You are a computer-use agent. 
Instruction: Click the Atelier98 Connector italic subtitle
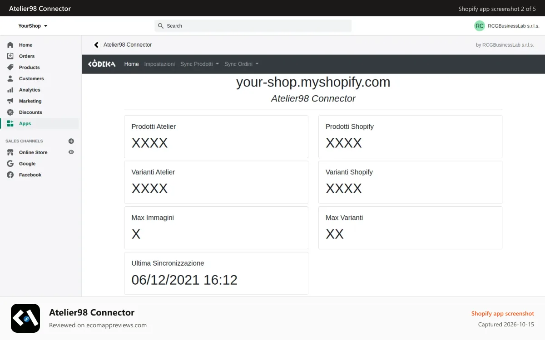pyautogui.click(x=313, y=98)
